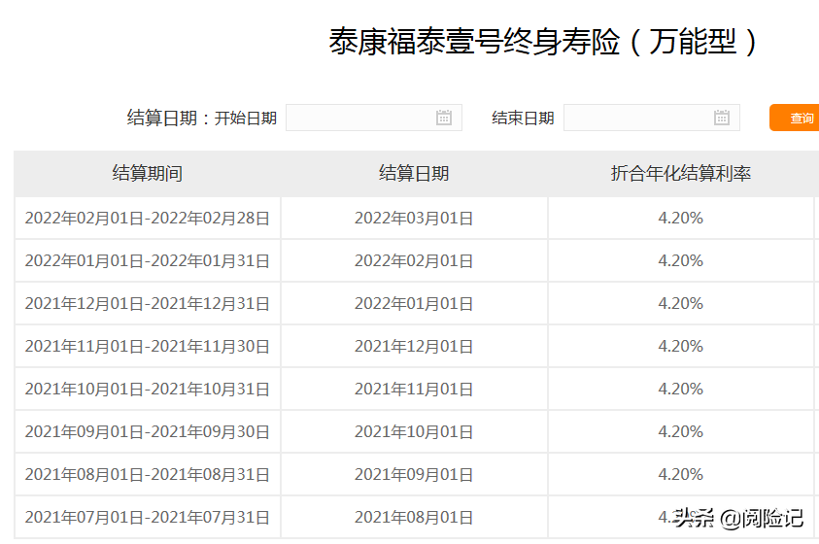Screen dimensions: 819x544
Task: Select the 4.20% rate for 2022年02月01日
Action: (x=681, y=260)
